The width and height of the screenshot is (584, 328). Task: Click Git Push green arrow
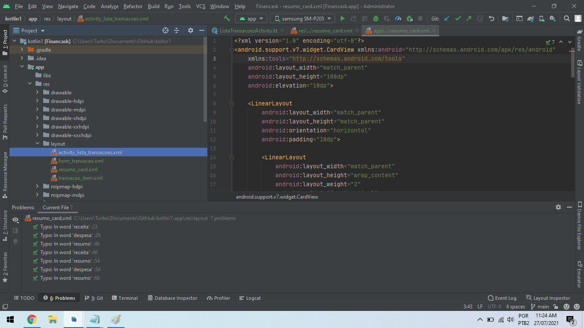click(x=469, y=18)
